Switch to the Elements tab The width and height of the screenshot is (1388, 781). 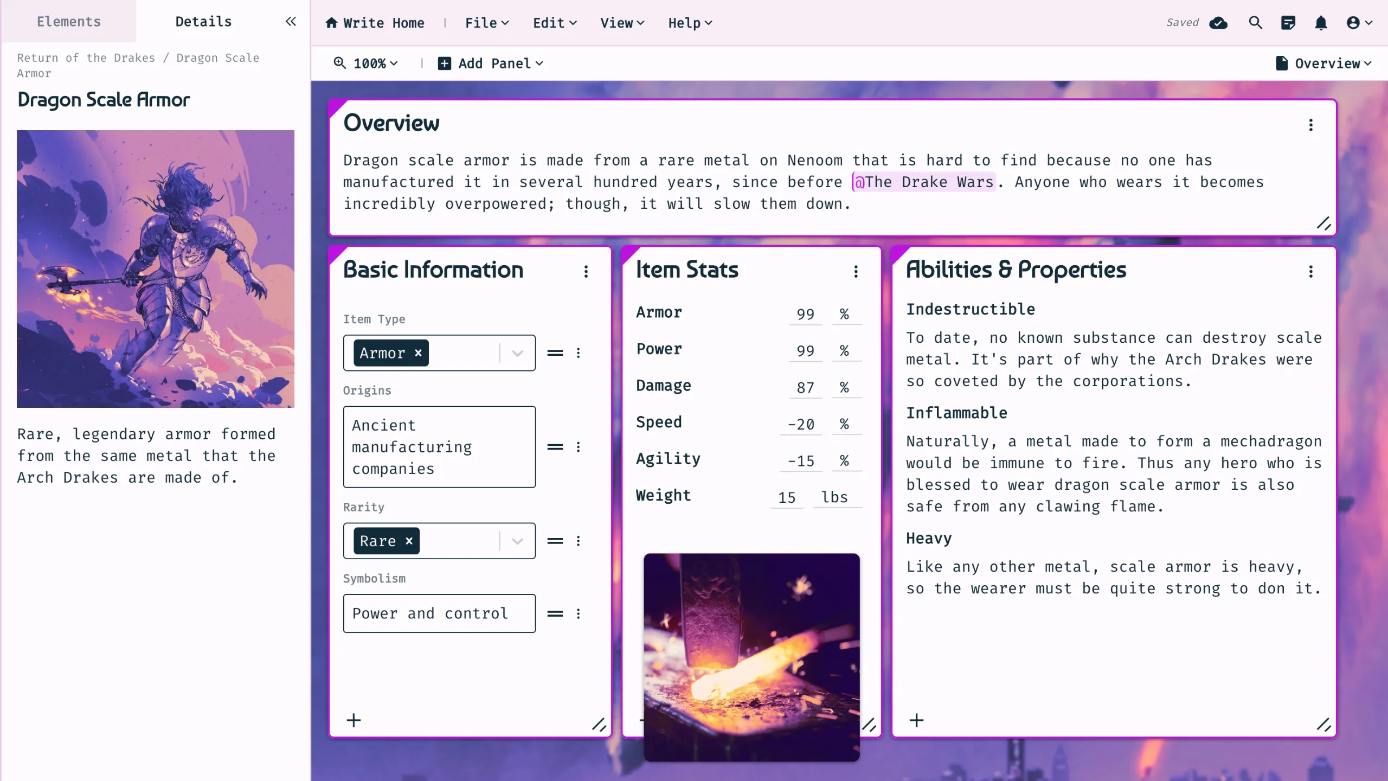(x=68, y=22)
